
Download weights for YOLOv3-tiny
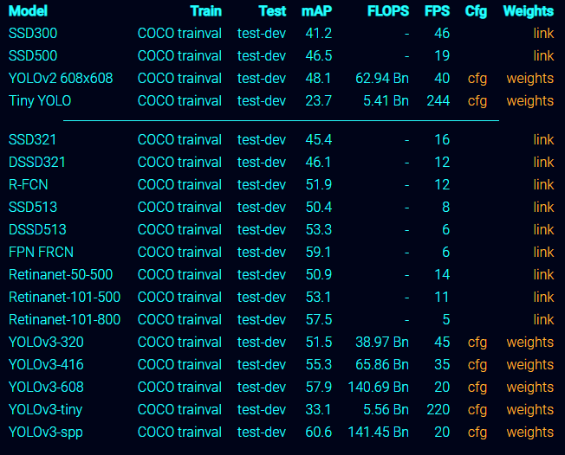(530, 410)
